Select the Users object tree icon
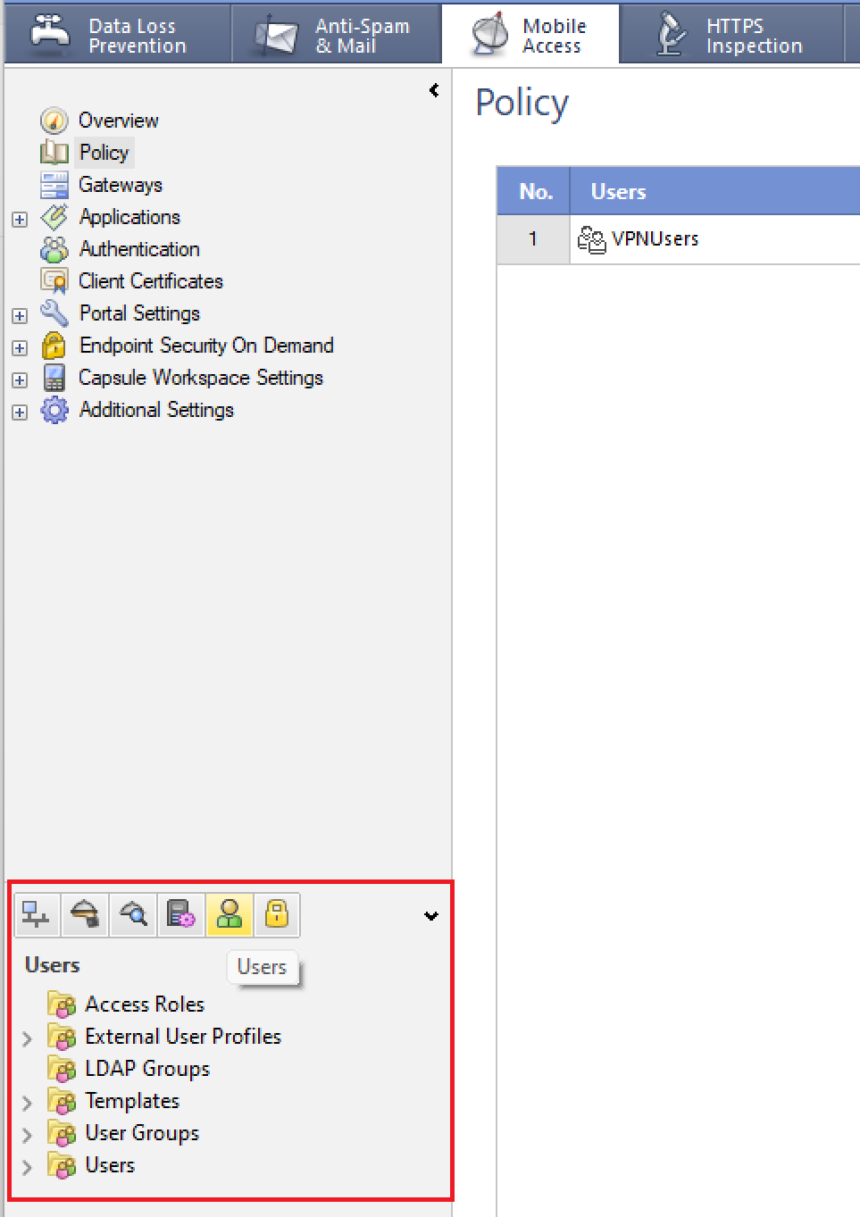Image resolution: width=860 pixels, height=1217 pixels. point(230,914)
